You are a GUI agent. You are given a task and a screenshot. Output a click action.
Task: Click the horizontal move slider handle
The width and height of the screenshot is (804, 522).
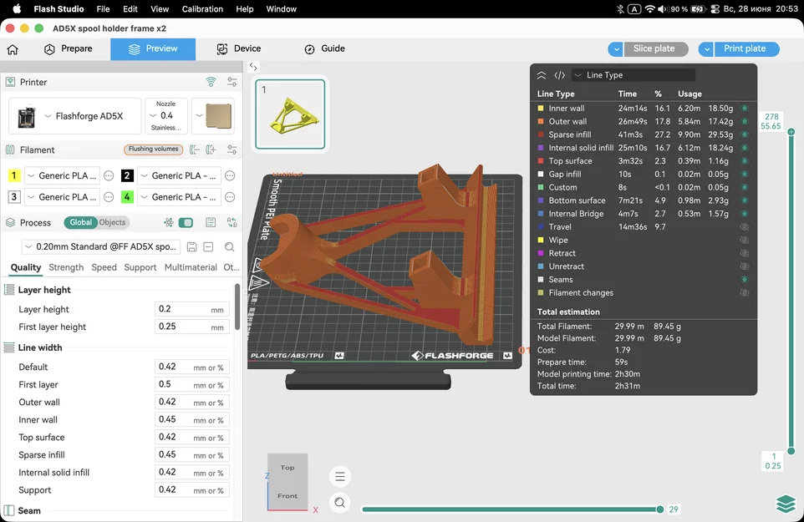tap(660, 509)
